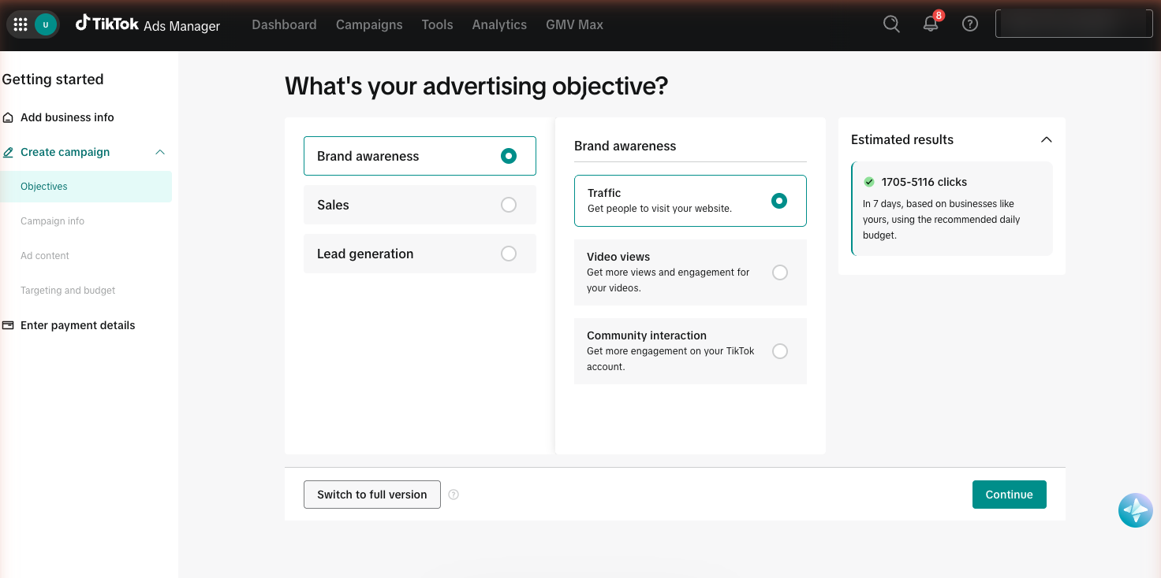Image resolution: width=1161 pixels, height=578 pixels.
Task: Select the Objectives sidebar item
Action: coord(86,187)
